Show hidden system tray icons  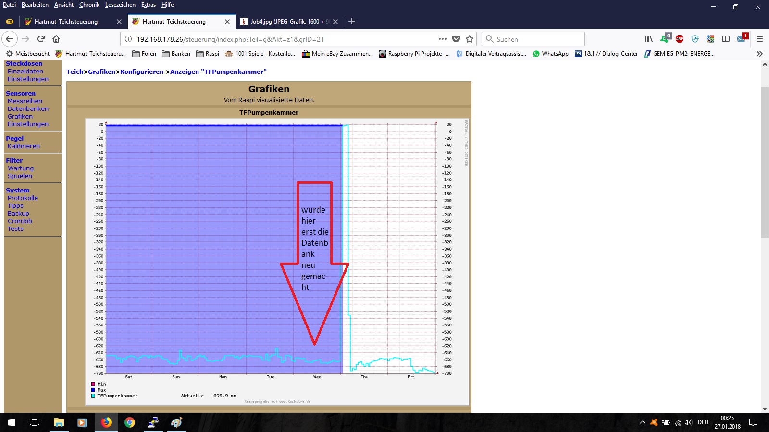tap(642, 422)
